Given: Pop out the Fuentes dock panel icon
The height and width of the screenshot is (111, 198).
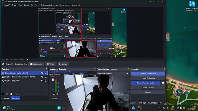Looking at the screenshot, I should (x=46, y=69).
